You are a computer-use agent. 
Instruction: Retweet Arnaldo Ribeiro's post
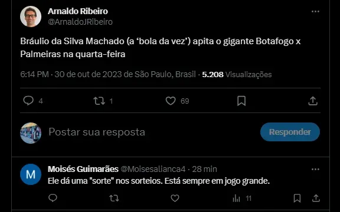tap(99, 101)
